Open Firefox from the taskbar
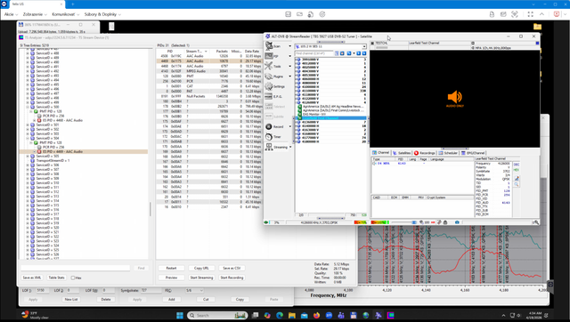 (x=316, y=315)
